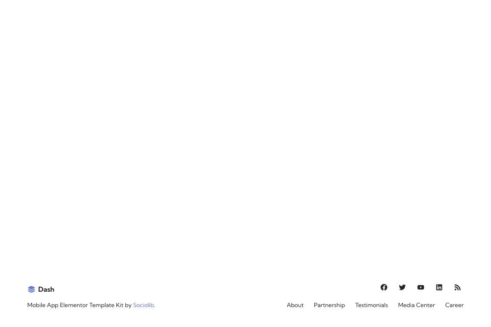Open the YouTube icon link
Viewport: 491px width, 327px height.
click(x=420, y=287)
